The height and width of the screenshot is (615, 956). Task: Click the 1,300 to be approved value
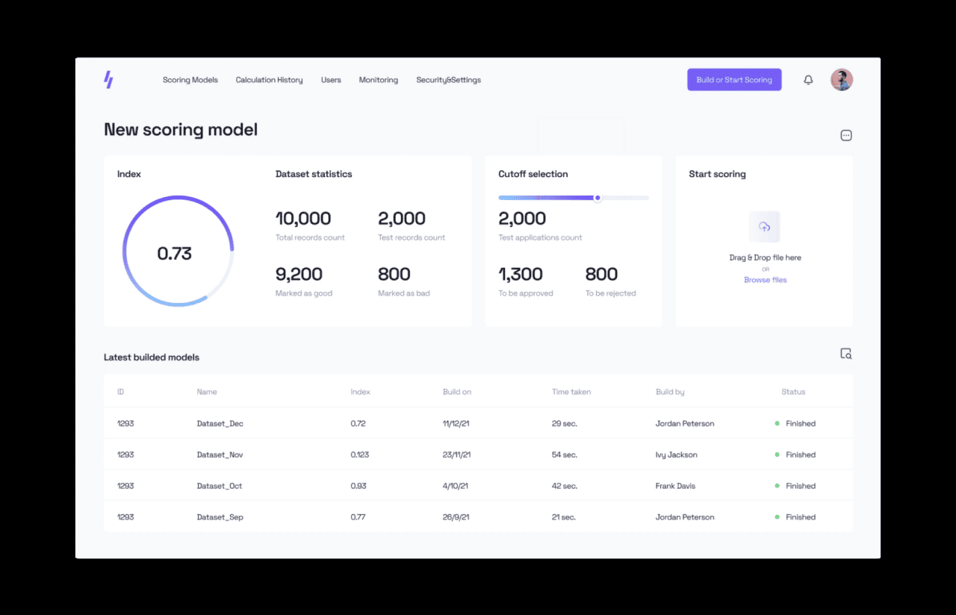(521, 274)
